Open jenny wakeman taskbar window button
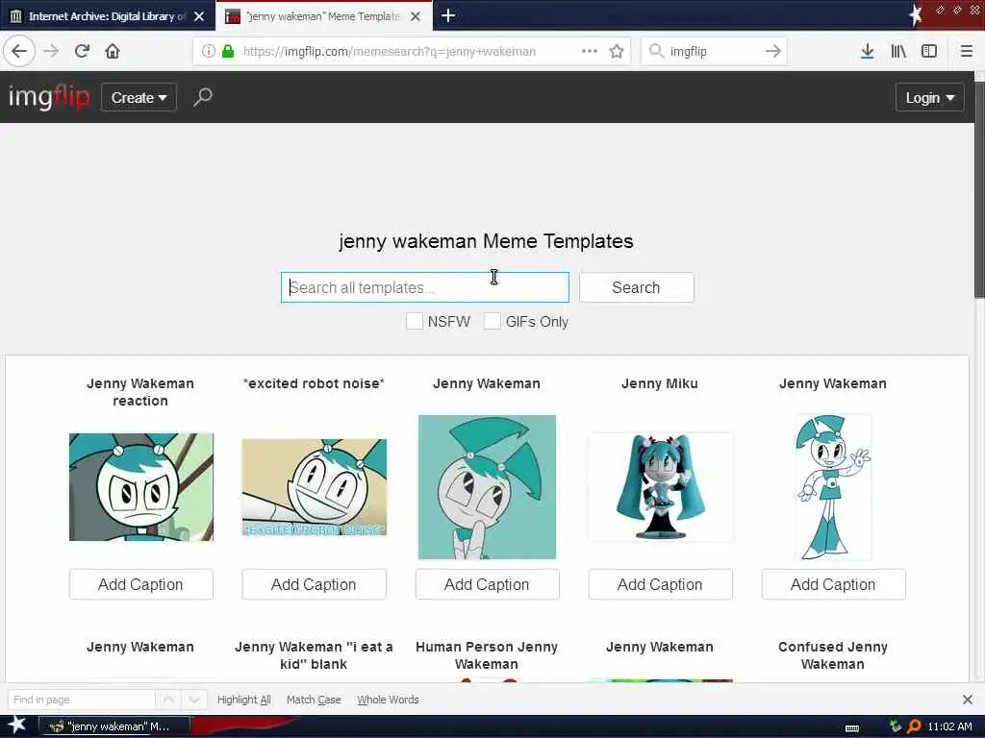Screen dimensions: 985x738 click(115, 726)
